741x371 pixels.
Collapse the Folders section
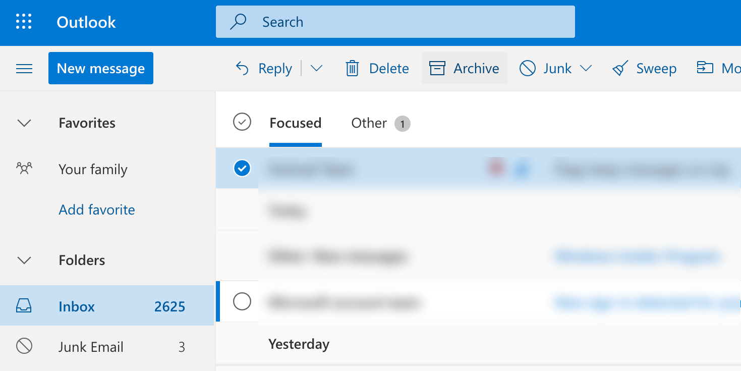click(24, 260)
